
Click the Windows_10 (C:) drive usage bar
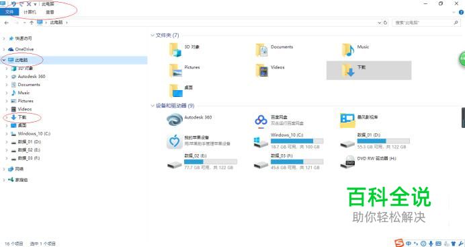tap(297, 141)
